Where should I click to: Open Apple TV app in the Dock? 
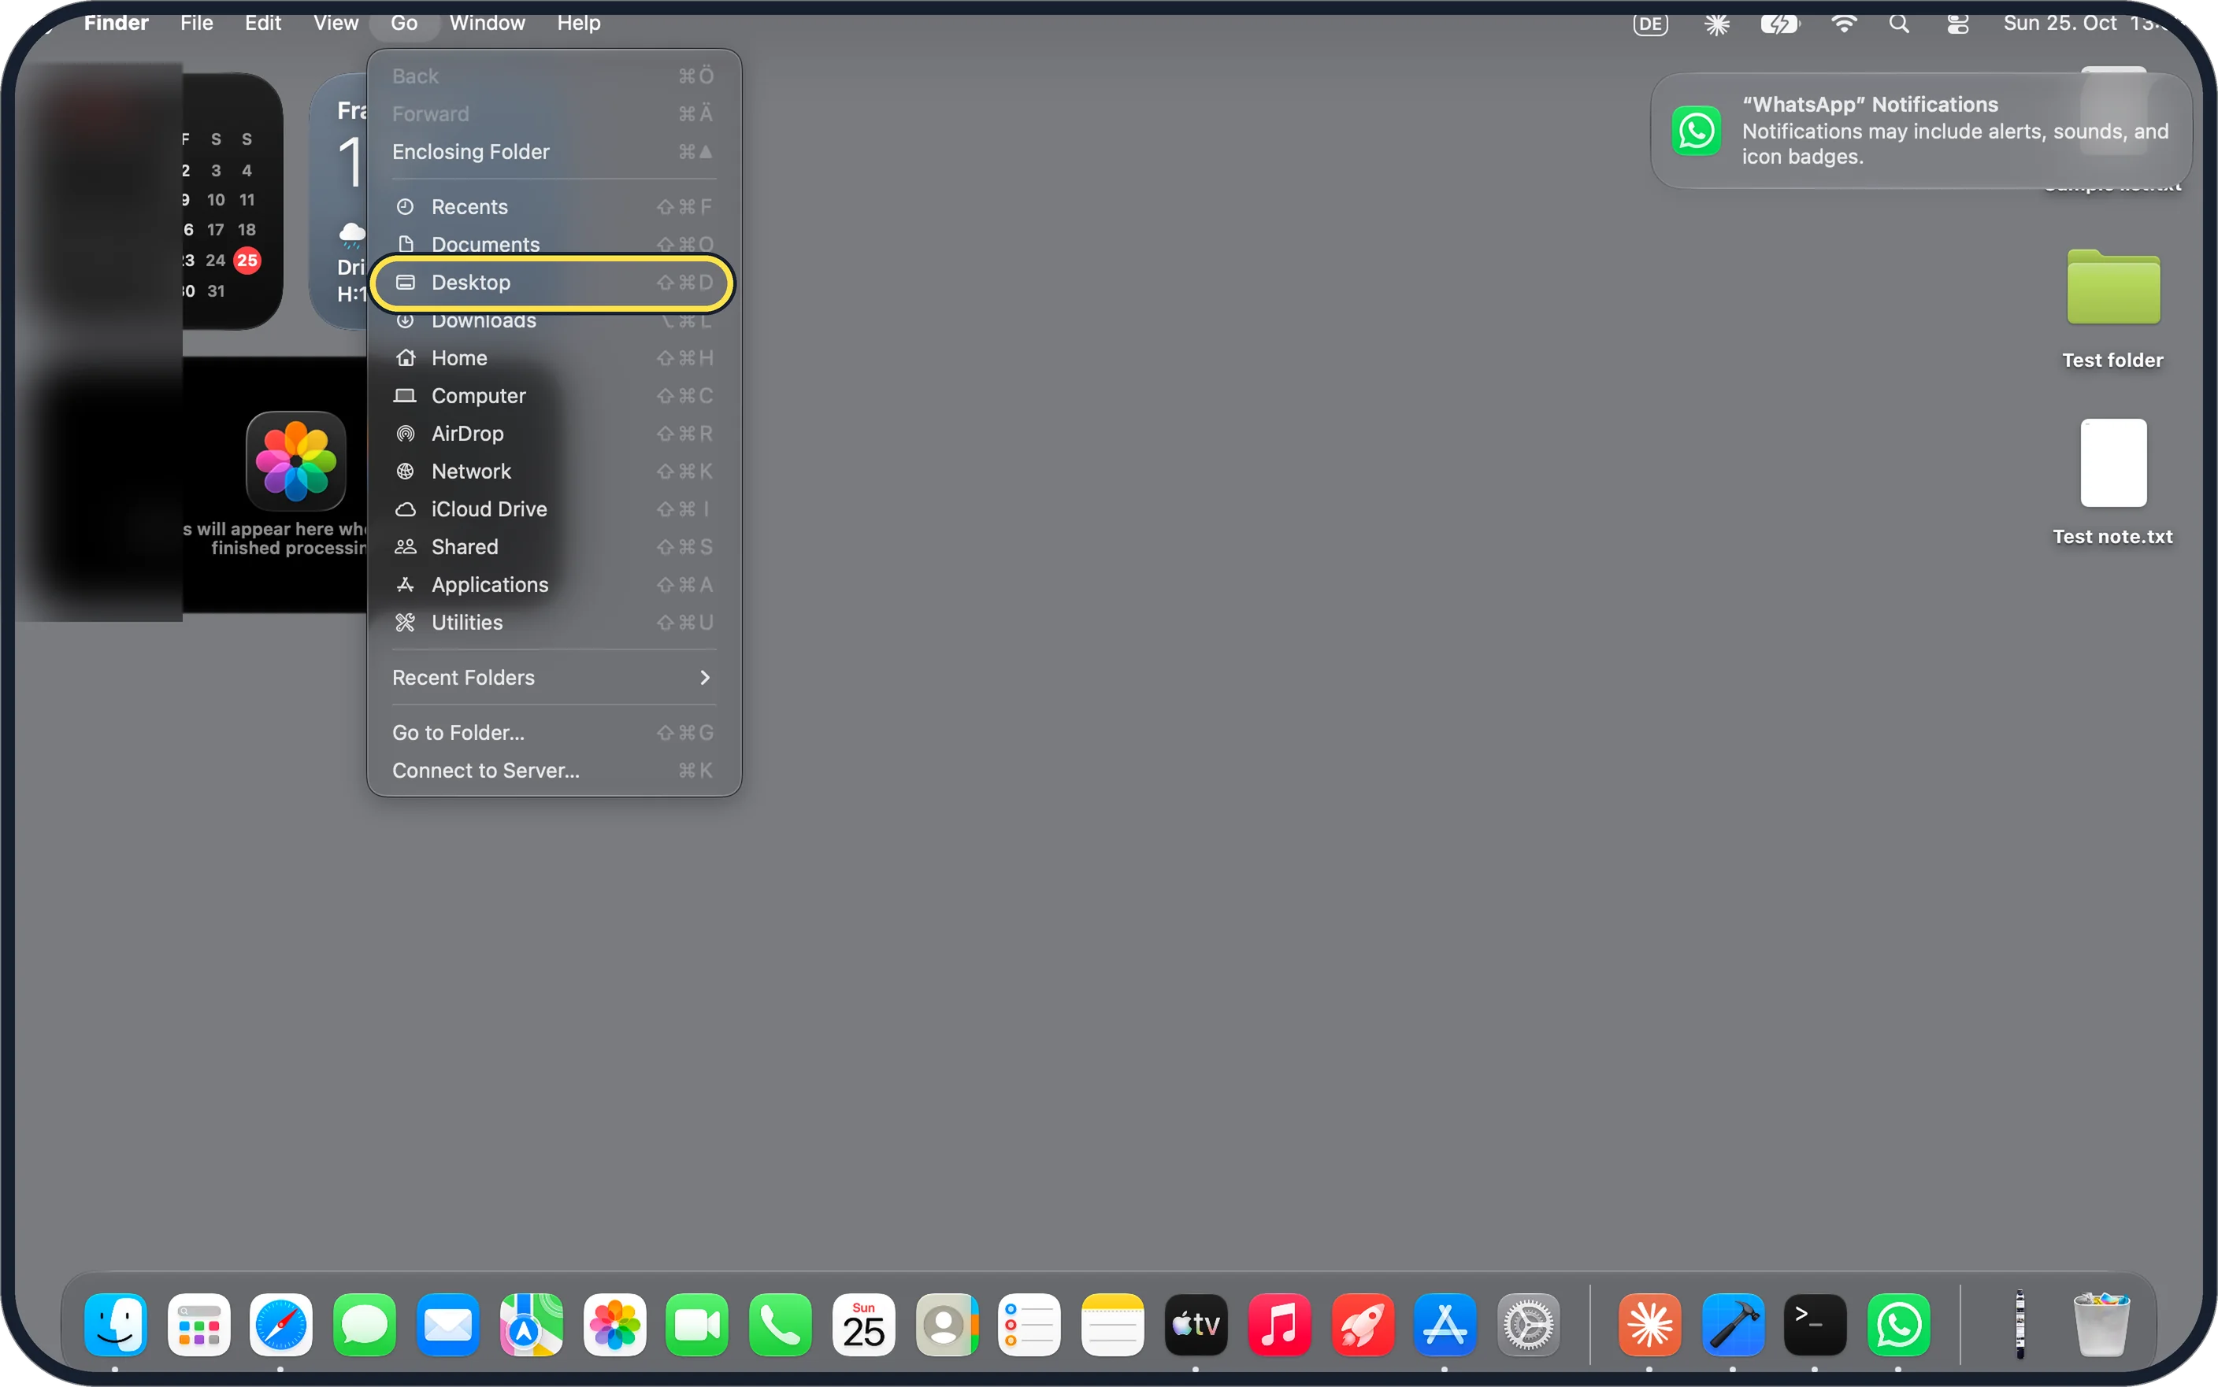[x=1196, y=1325]
